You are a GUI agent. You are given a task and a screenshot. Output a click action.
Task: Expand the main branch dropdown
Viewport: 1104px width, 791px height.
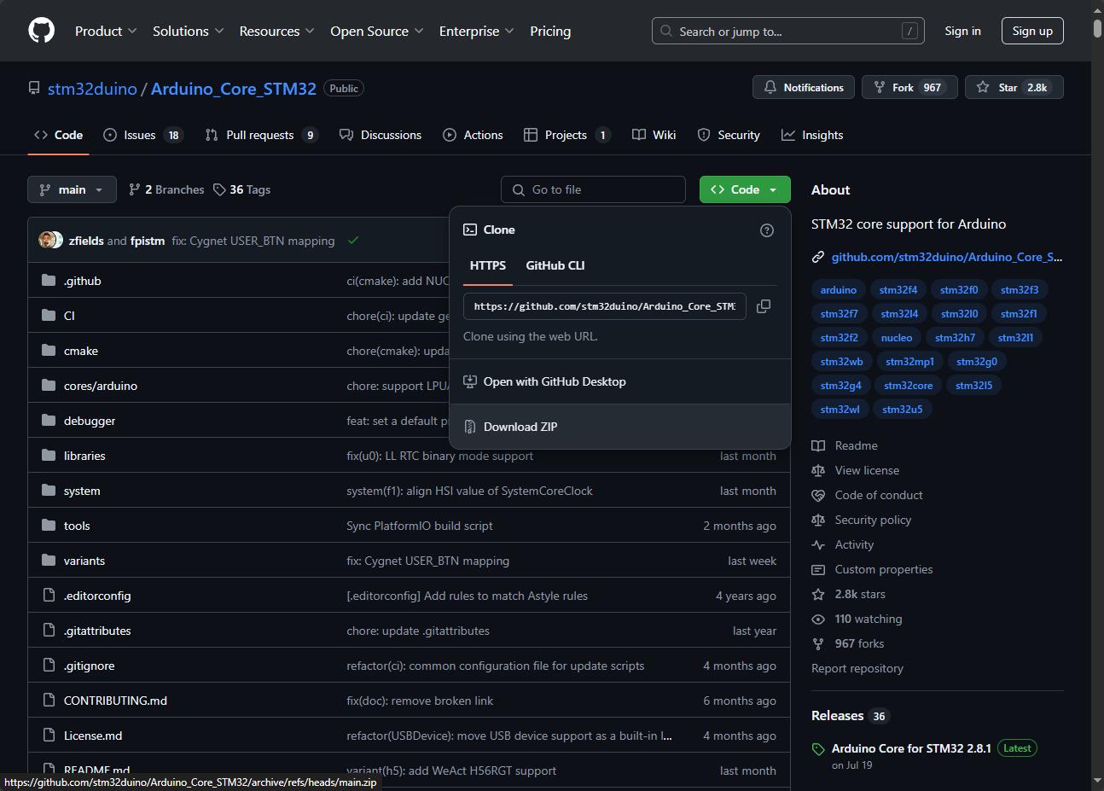72,189
